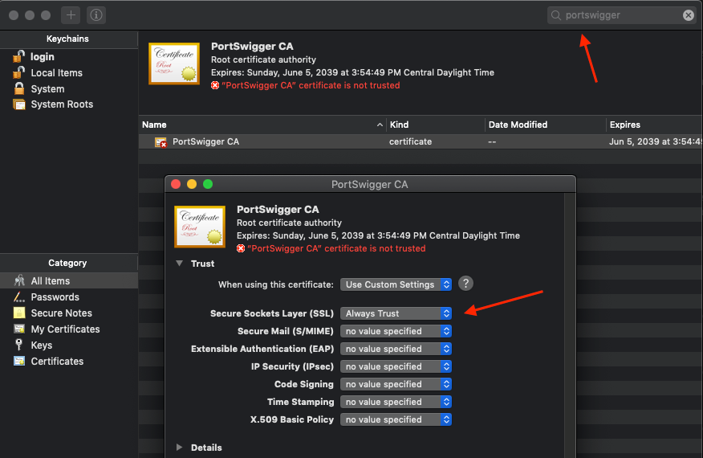
Task: Click the My Certificates icon
Action: pyautogui.click(x=19, y=329)
